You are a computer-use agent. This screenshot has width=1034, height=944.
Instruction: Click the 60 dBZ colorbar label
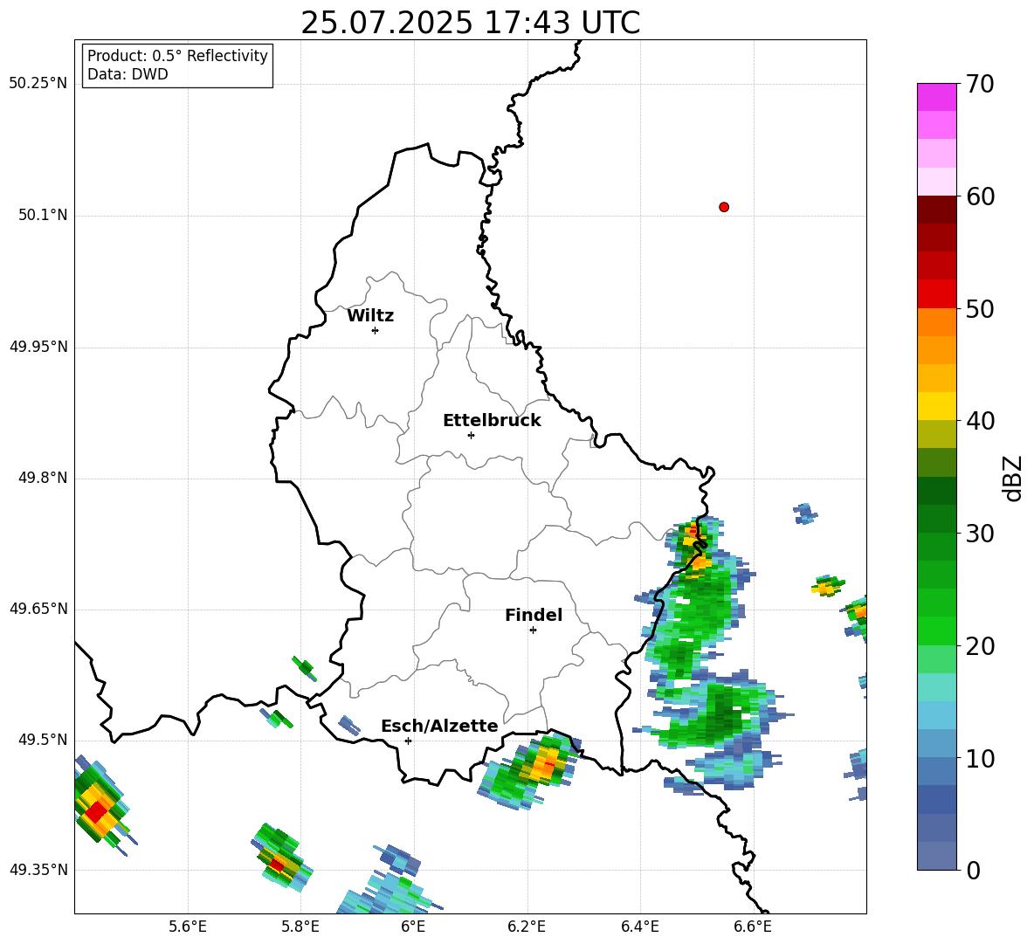click(979, 196)
